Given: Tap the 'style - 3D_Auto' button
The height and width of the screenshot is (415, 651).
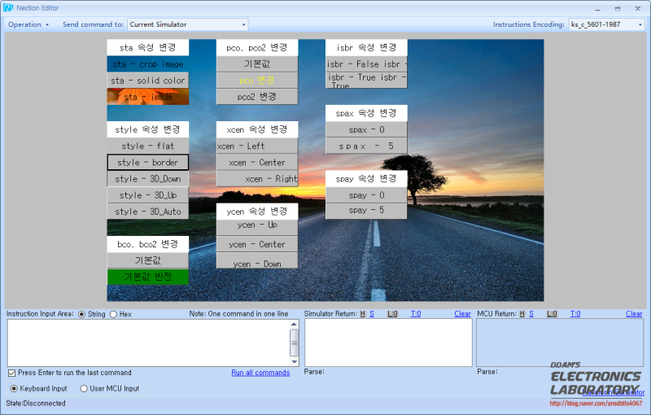Looking at the screenshot, I should [148, 212].
